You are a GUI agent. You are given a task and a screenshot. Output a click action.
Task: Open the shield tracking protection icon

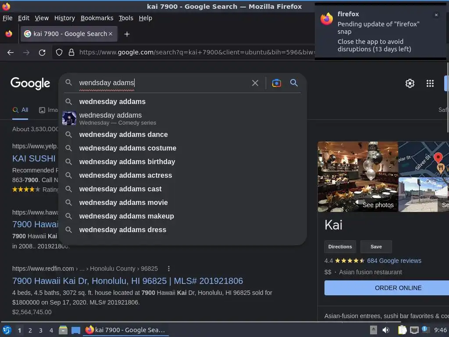tap(59, 53)
